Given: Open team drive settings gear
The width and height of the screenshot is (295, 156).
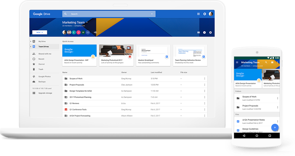Looking at the screenshot, I should point(210,32).
